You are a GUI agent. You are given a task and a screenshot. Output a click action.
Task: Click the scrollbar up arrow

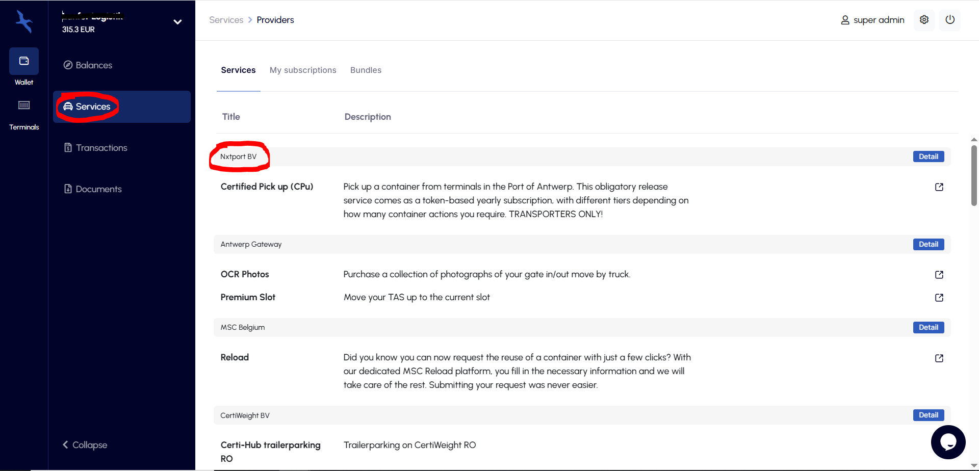click(974, 139)
